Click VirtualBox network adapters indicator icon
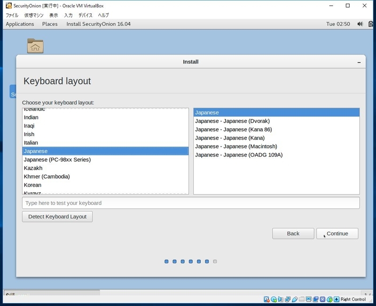The height and width of the screenshot is (306, 376). (x=288, y=299)
